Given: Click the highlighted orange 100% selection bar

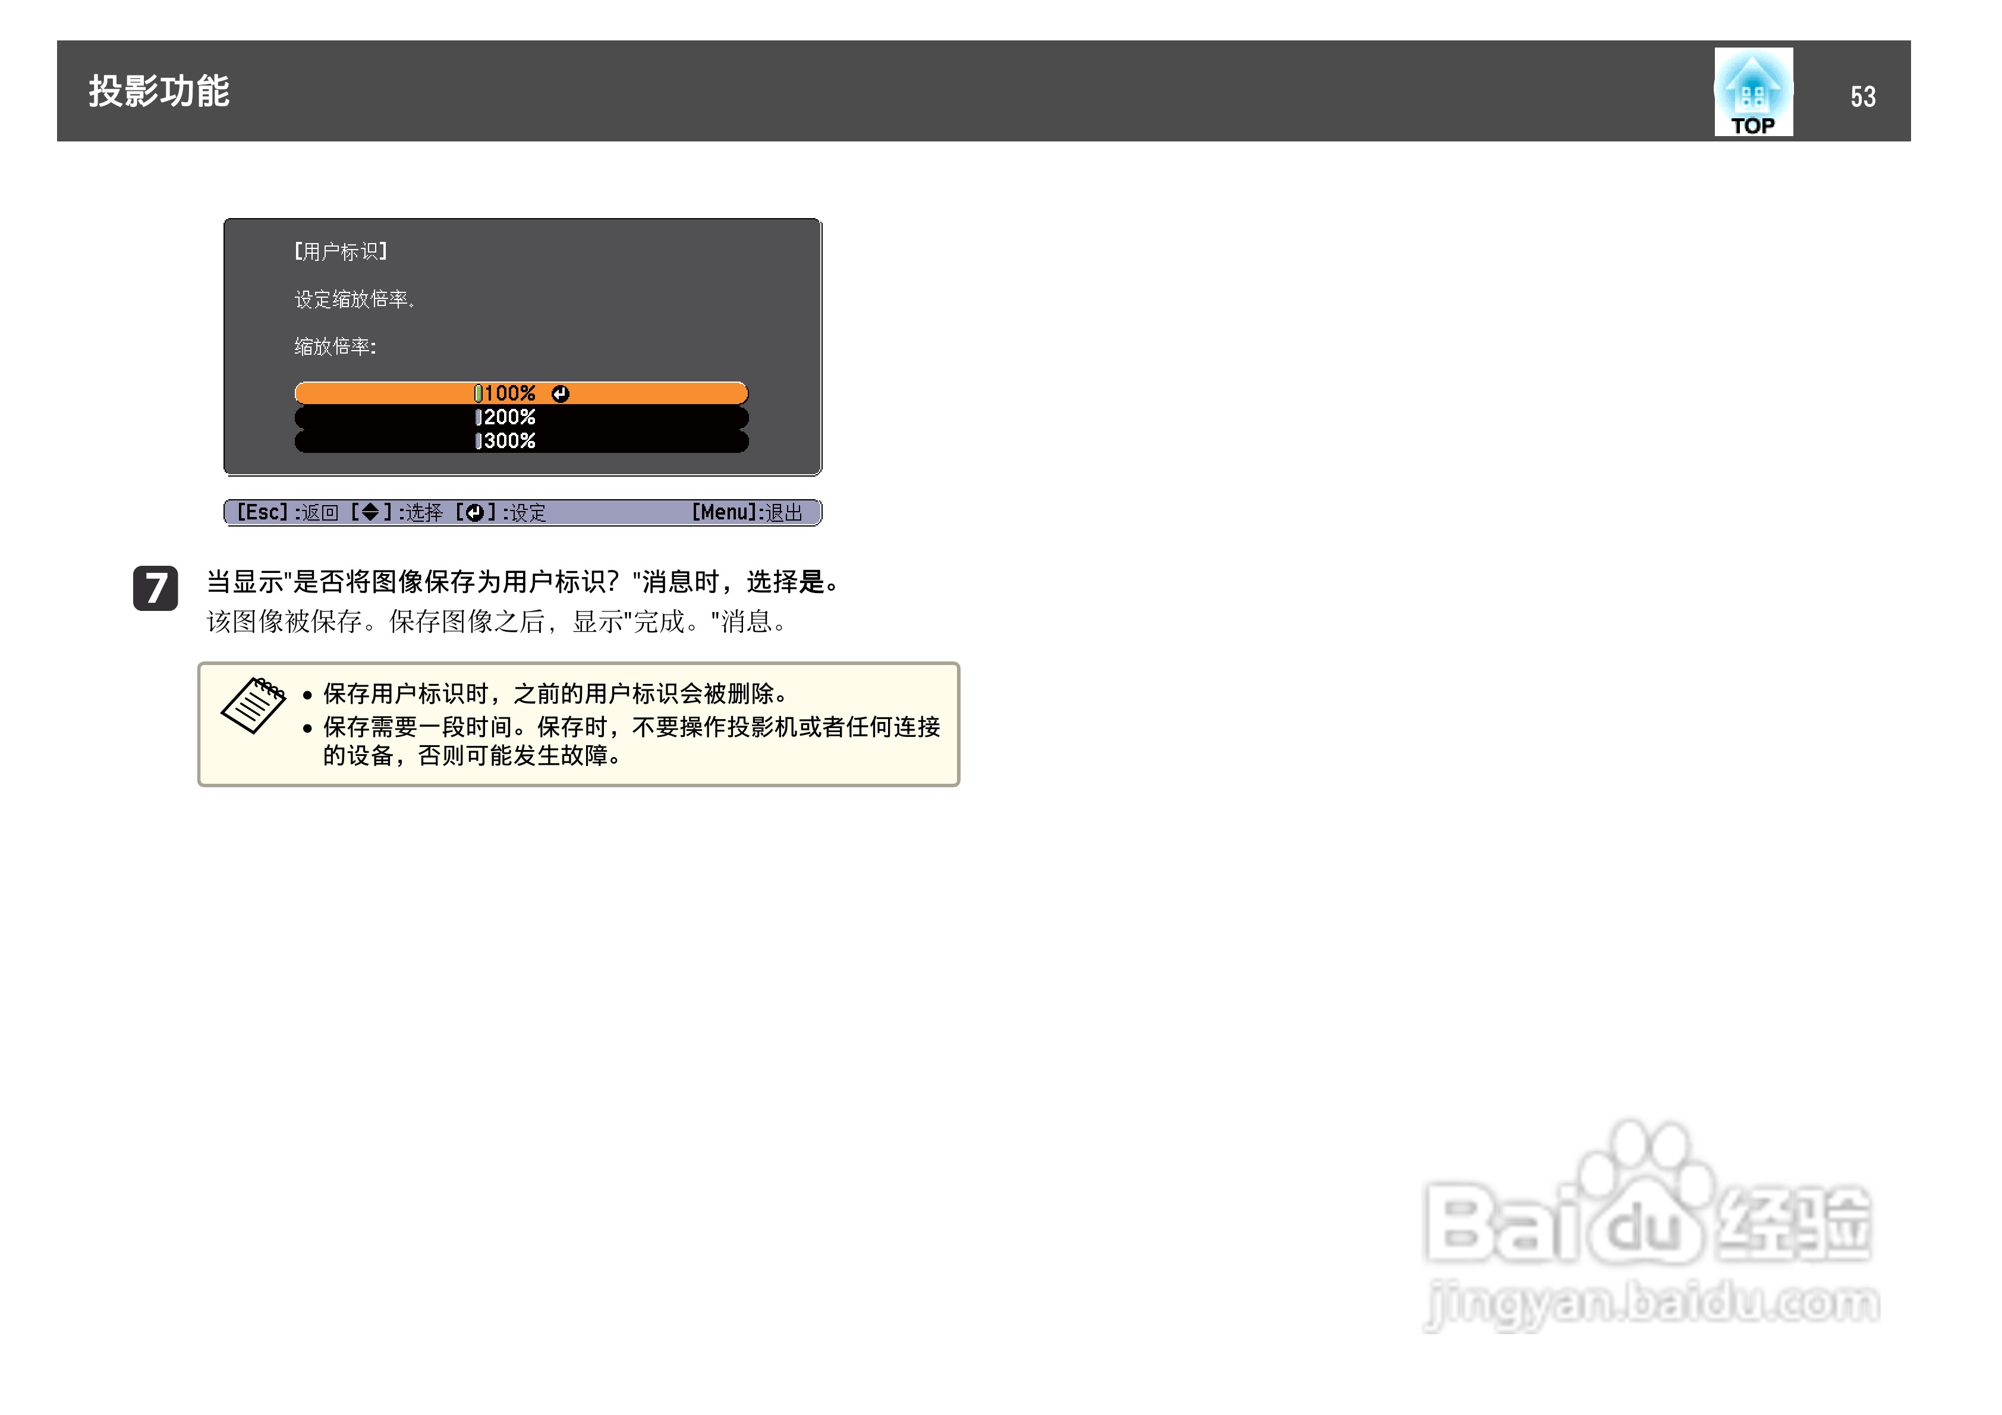Looking at the screenshot, I should coord(521,393).
